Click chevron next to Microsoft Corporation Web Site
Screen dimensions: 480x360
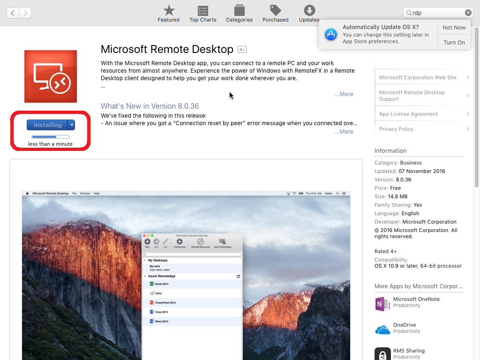(x=467, y=77)
